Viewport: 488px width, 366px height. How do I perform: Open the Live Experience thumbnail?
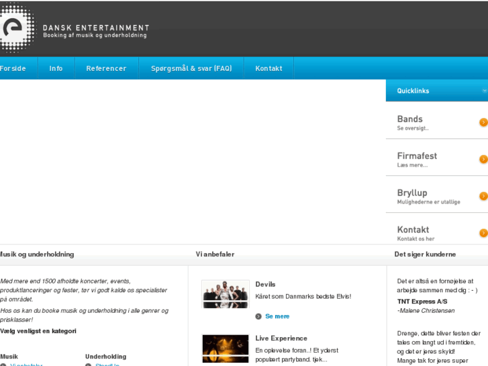pos(226,349)
